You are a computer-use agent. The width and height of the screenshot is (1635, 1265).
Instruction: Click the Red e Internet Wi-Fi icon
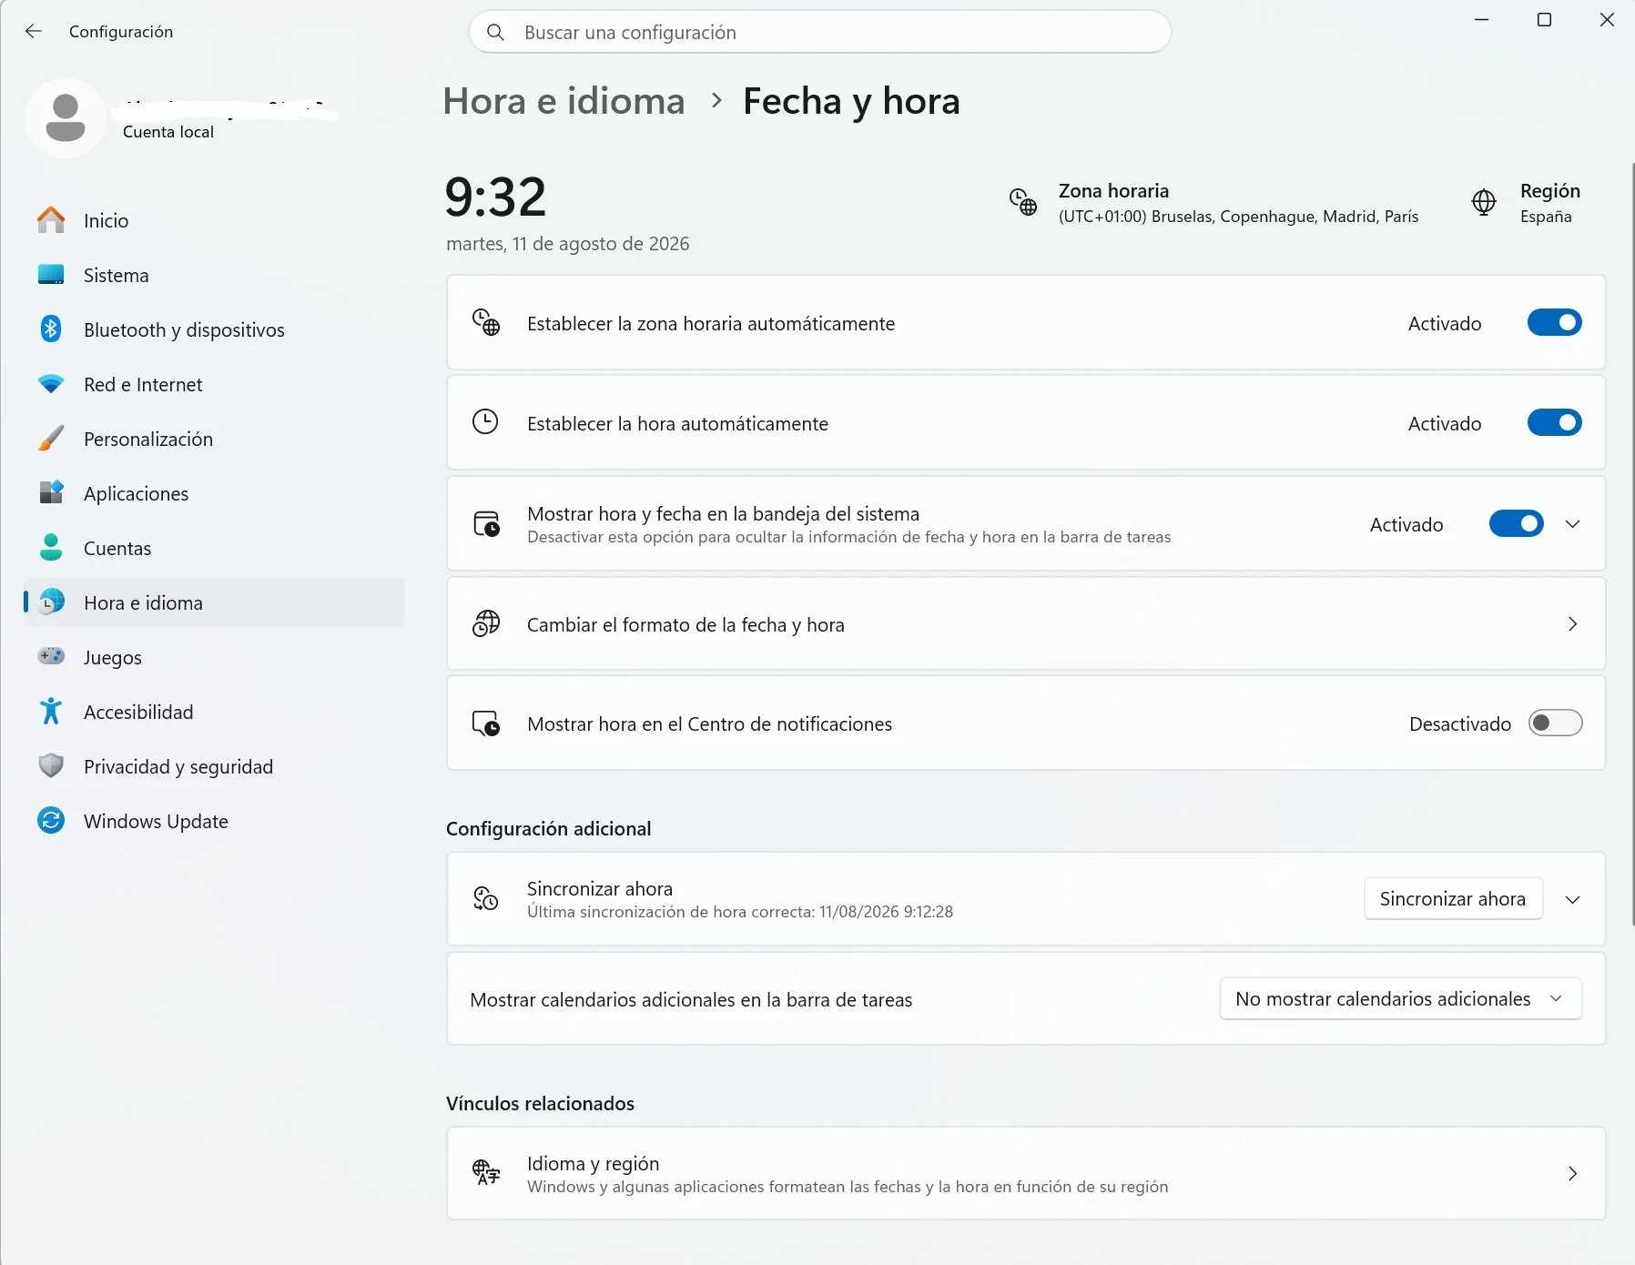click(x=51, y=384)
